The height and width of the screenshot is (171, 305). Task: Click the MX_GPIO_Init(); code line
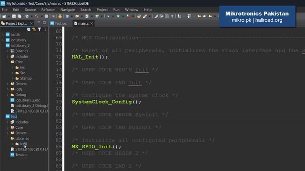[96, 147]
